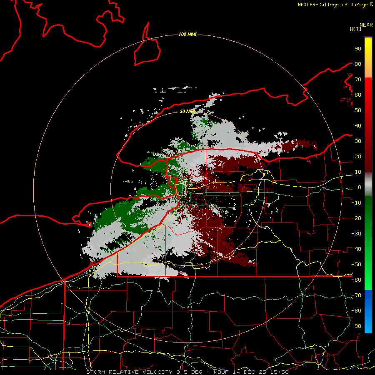Select the -40 scale value
The image size is (375, 375).
(x=356, y=249)
